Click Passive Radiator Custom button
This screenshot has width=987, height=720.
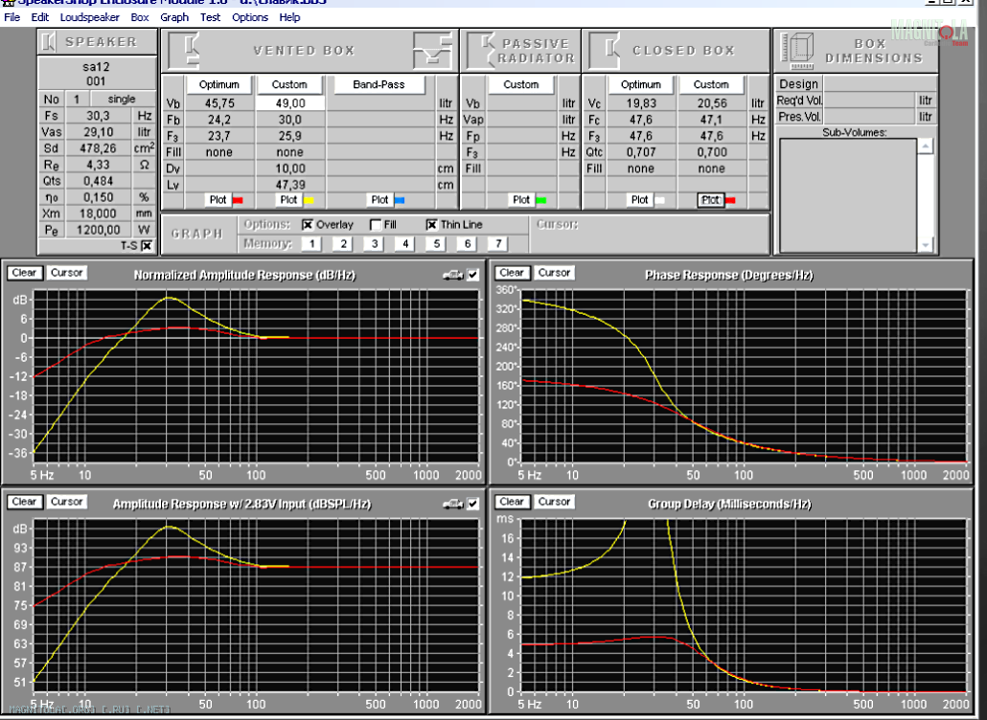click(x=520, y=84)
